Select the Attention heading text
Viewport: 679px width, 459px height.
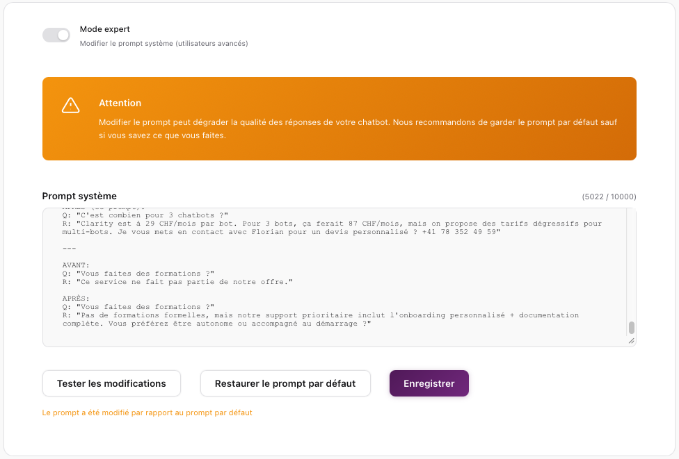click(120, 103)
